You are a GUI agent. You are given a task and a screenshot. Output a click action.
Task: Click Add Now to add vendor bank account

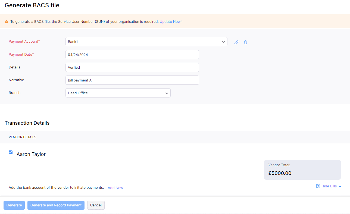pos(115,188)
